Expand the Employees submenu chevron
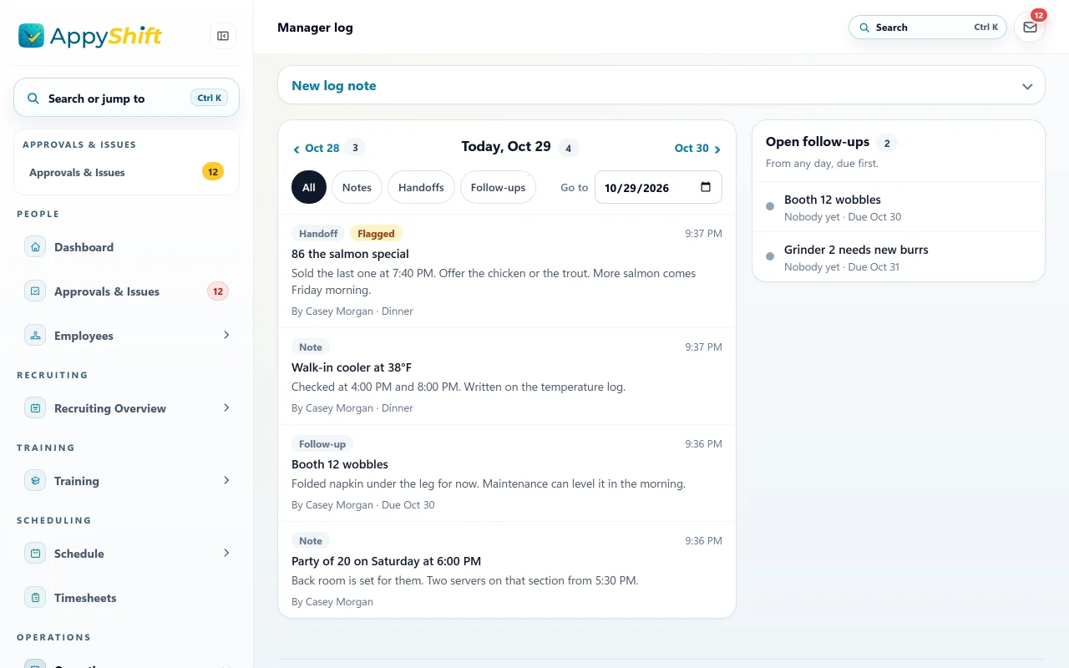The height and width of the screenshot is (668, 1069). 226,335
